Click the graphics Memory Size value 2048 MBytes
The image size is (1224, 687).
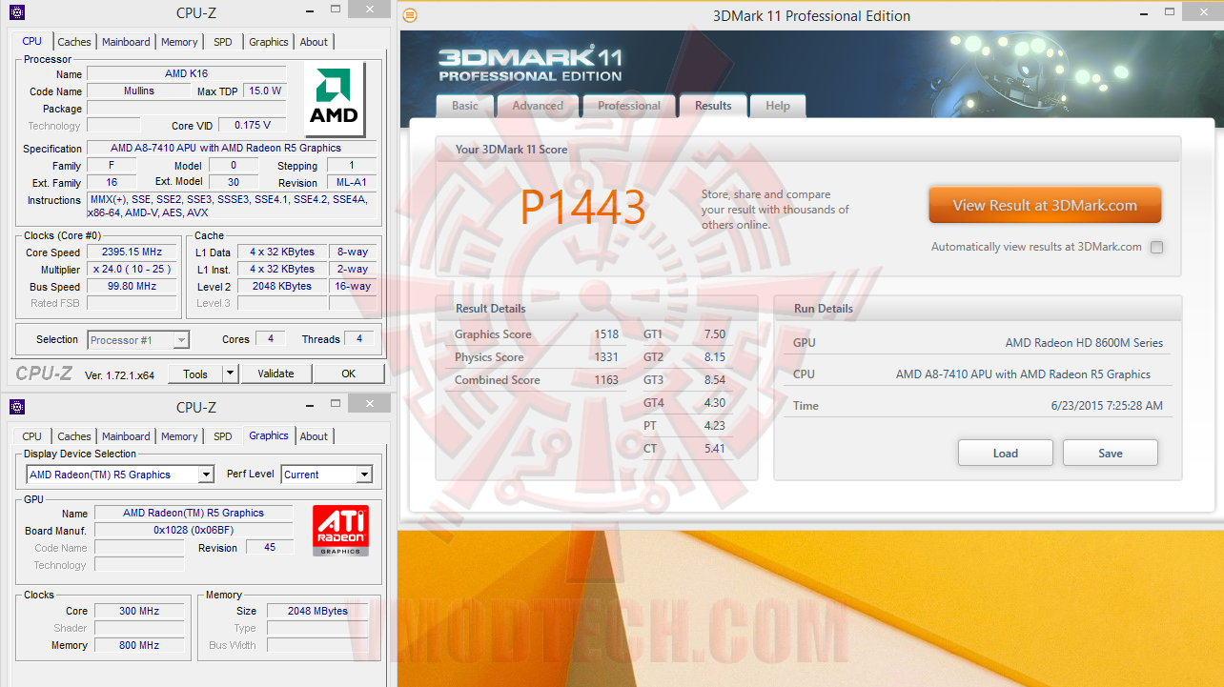click(318, 611)
